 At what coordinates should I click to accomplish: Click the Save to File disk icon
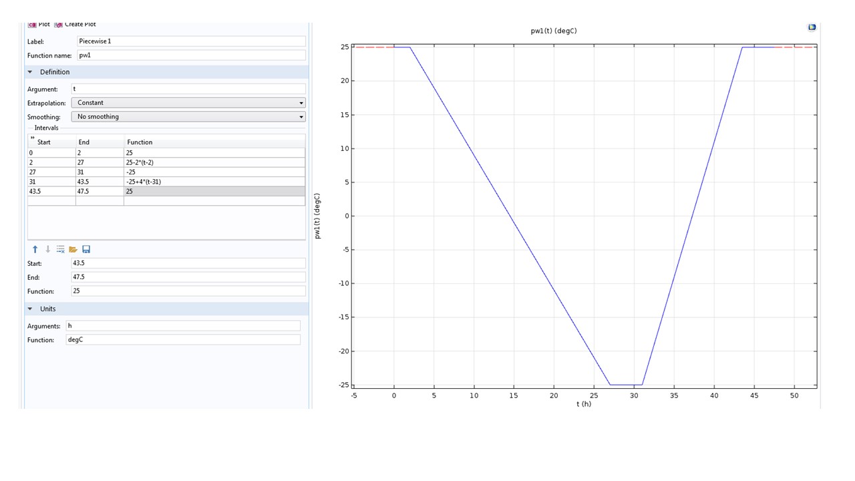coord(86,249)
